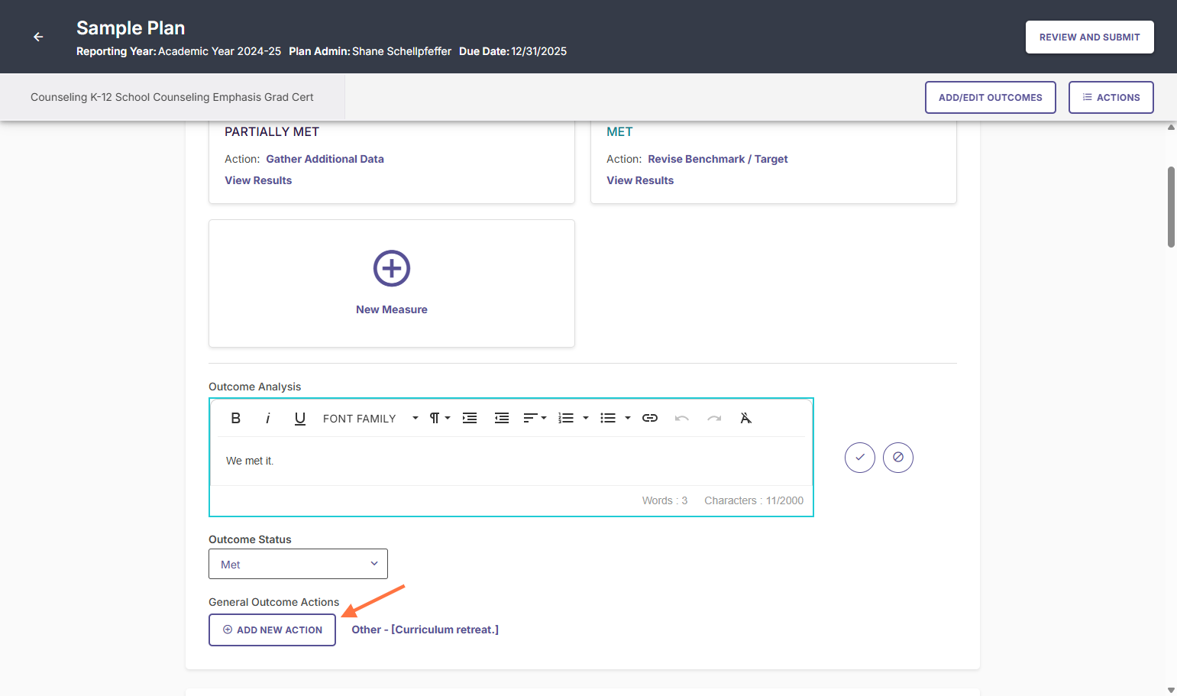Open the Actions menu
Image resolution: width=1177 pixels, height=696 pixels.
[x=1111, y=98]
